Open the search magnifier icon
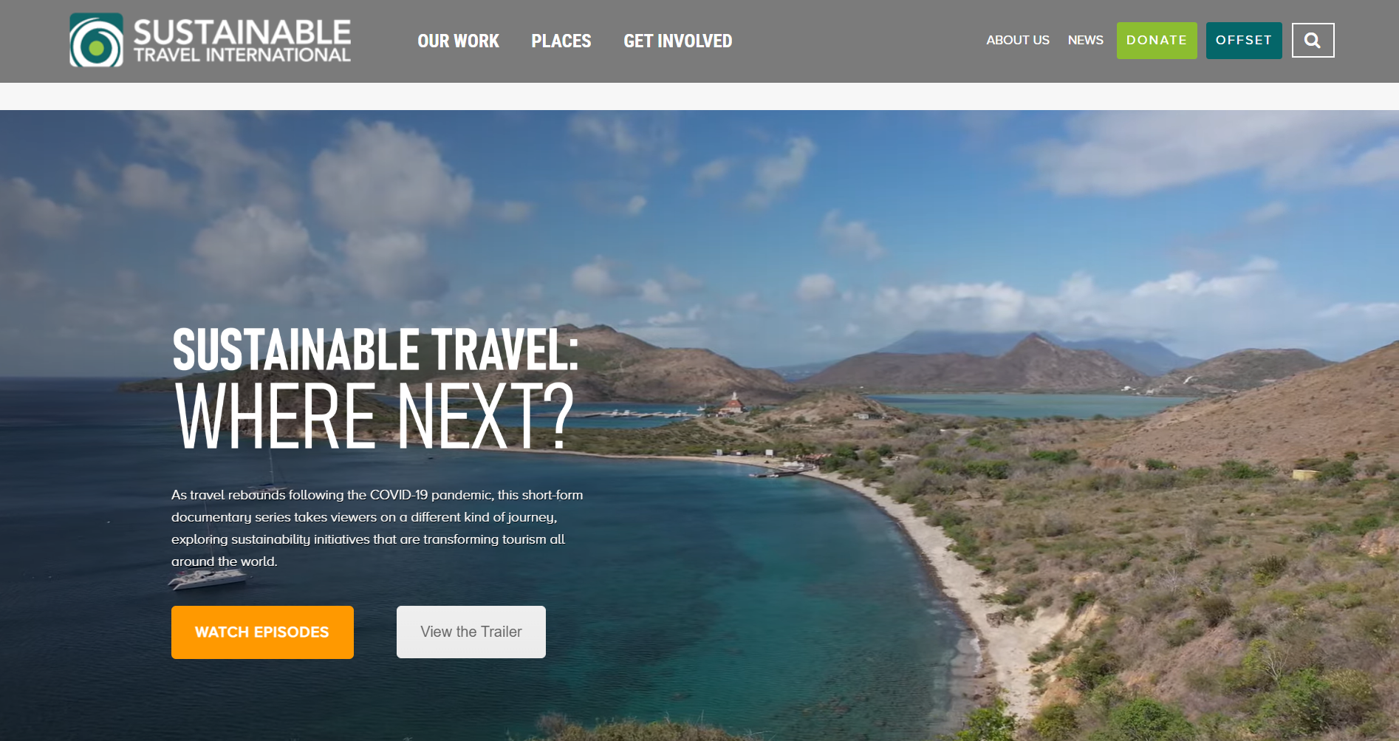The height and width of the screenshot is (741, 1399). [1313, 40]
